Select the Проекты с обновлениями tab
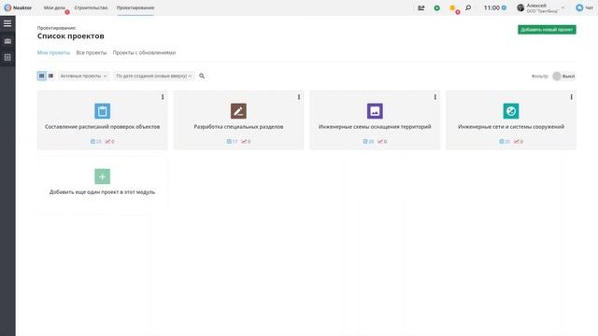Screen dimensions: 598x336 click(x=144, y=52)
